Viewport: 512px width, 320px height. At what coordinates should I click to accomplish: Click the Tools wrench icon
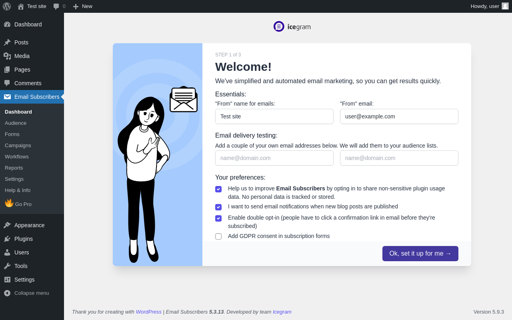[x=7, y=266]
